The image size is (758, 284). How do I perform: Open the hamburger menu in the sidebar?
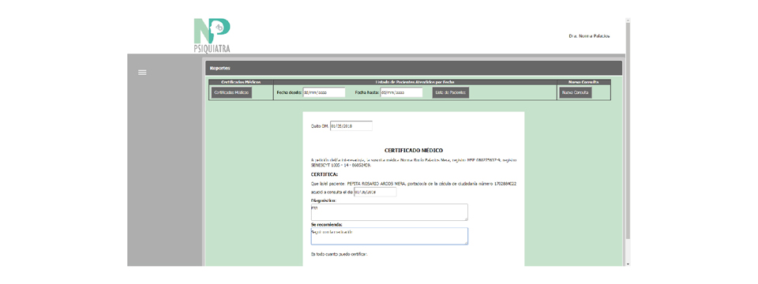142,73
